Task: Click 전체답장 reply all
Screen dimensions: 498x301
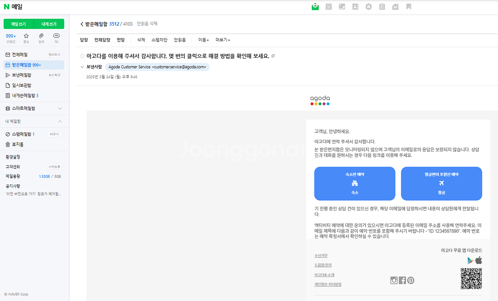Action: [x=102, y=40]
